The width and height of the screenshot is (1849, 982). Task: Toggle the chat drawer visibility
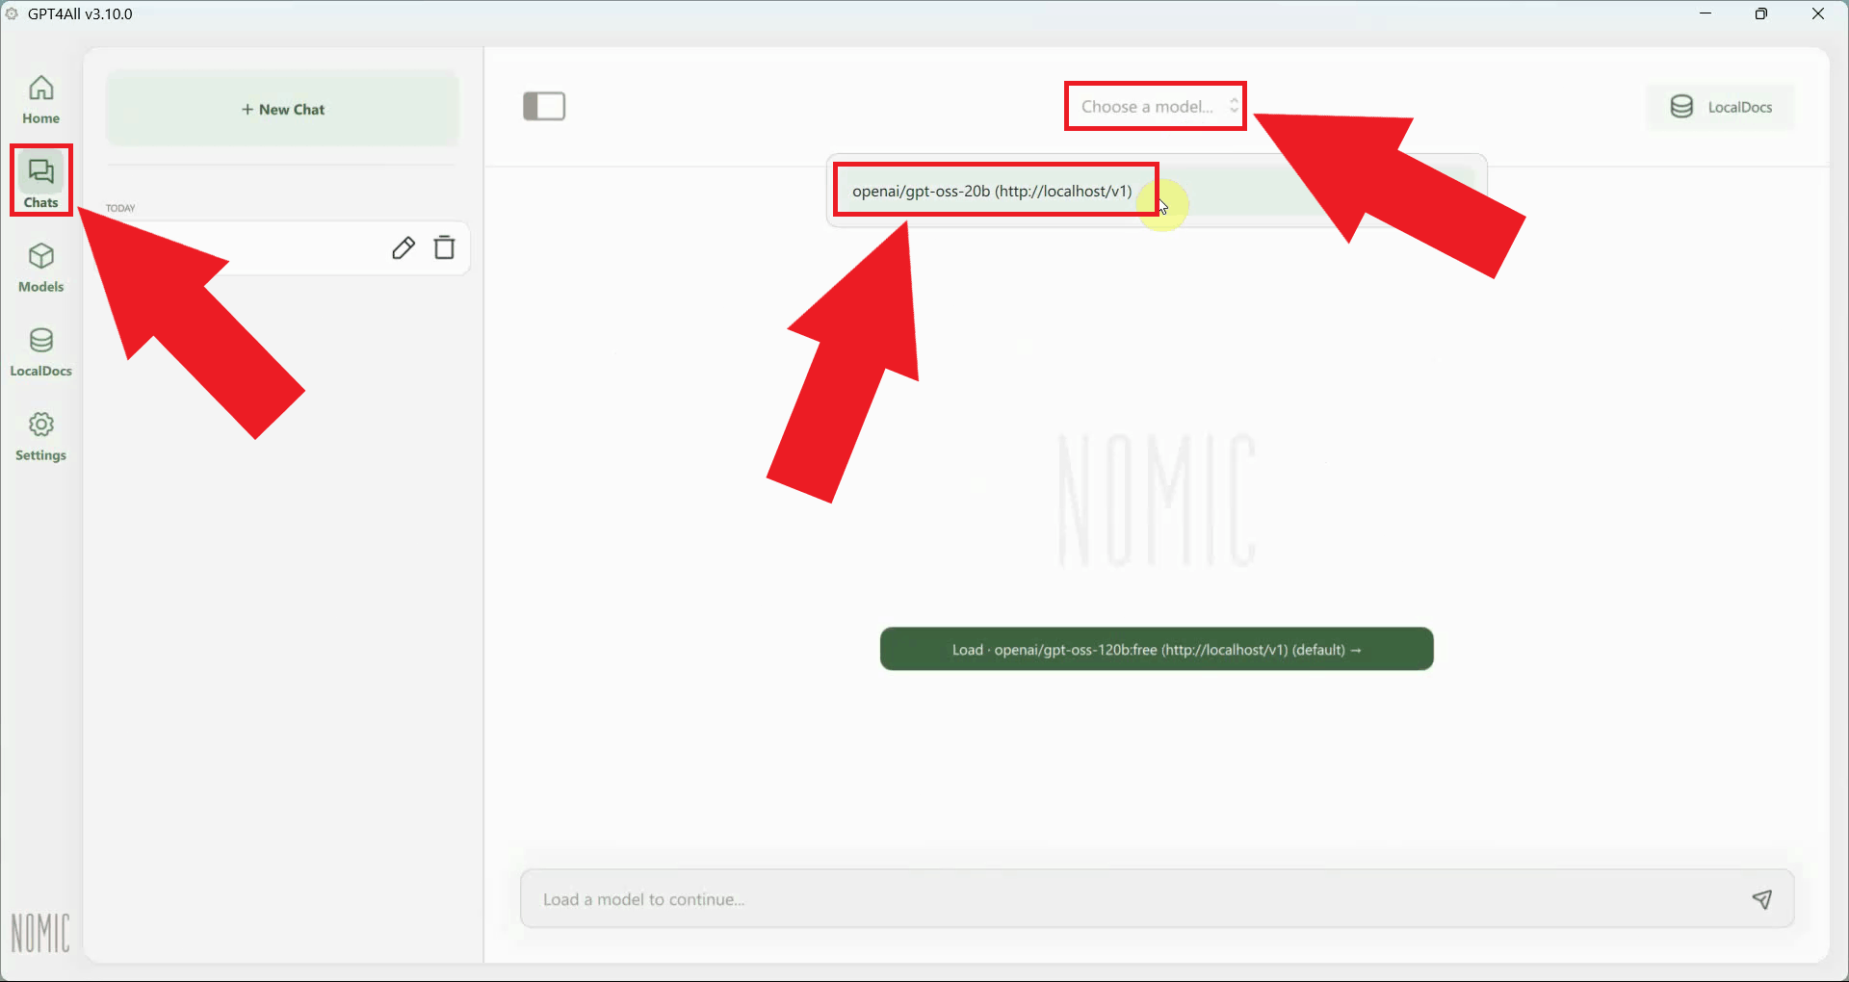(x=544, y=106)
